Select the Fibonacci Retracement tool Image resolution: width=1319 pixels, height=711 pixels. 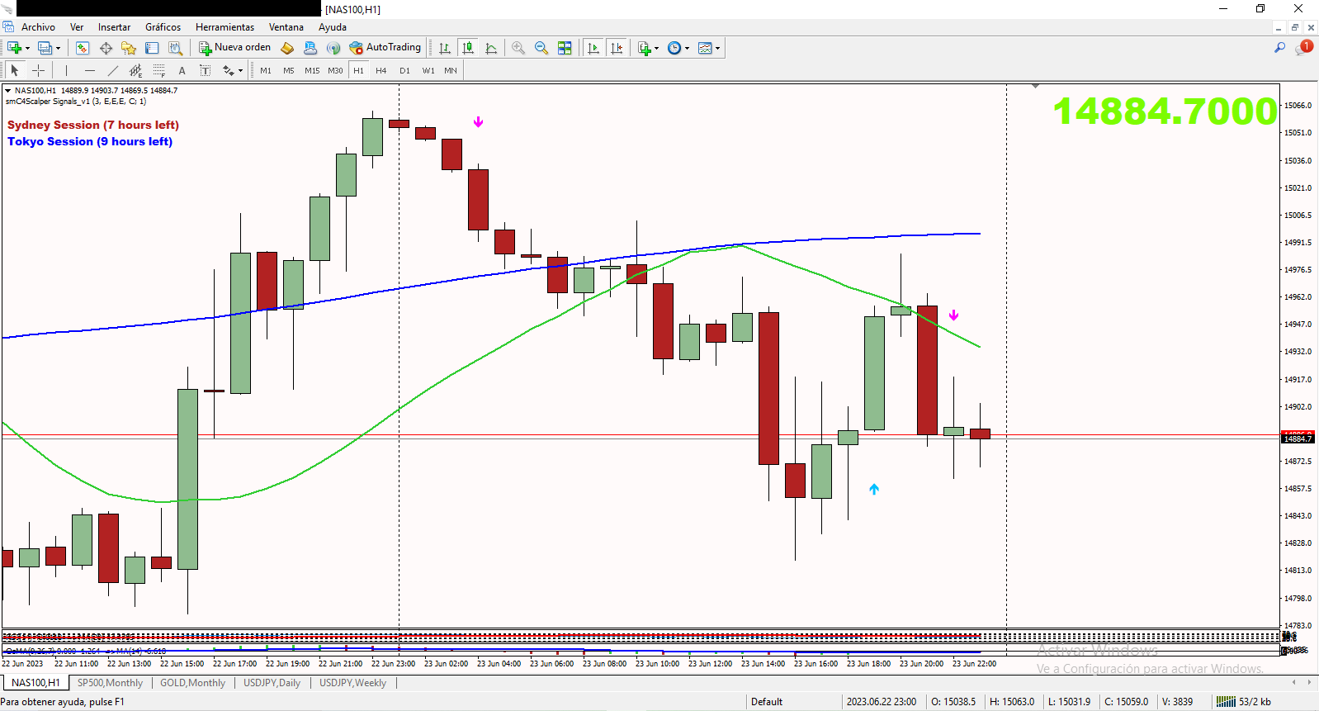coord(158,70)
